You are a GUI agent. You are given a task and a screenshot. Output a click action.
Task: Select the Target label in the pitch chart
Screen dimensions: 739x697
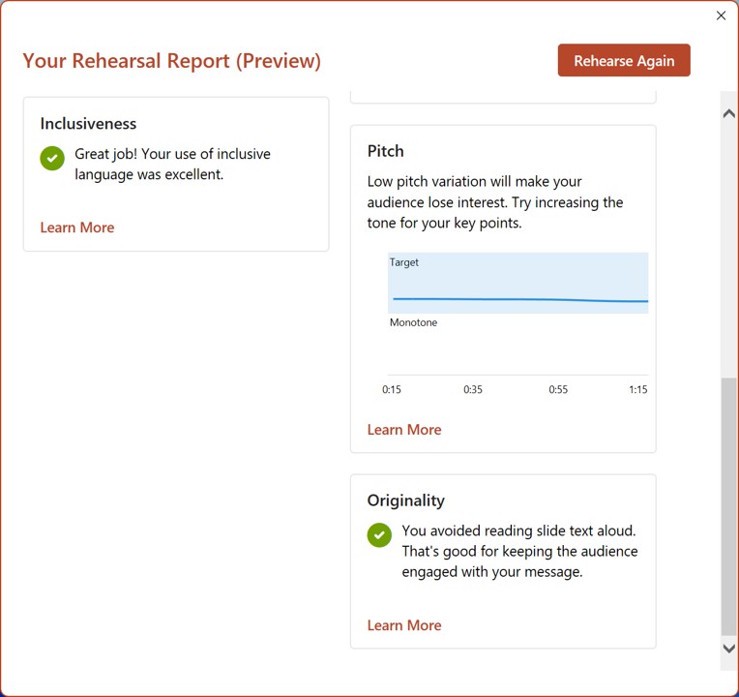click(x=404, y=262)
